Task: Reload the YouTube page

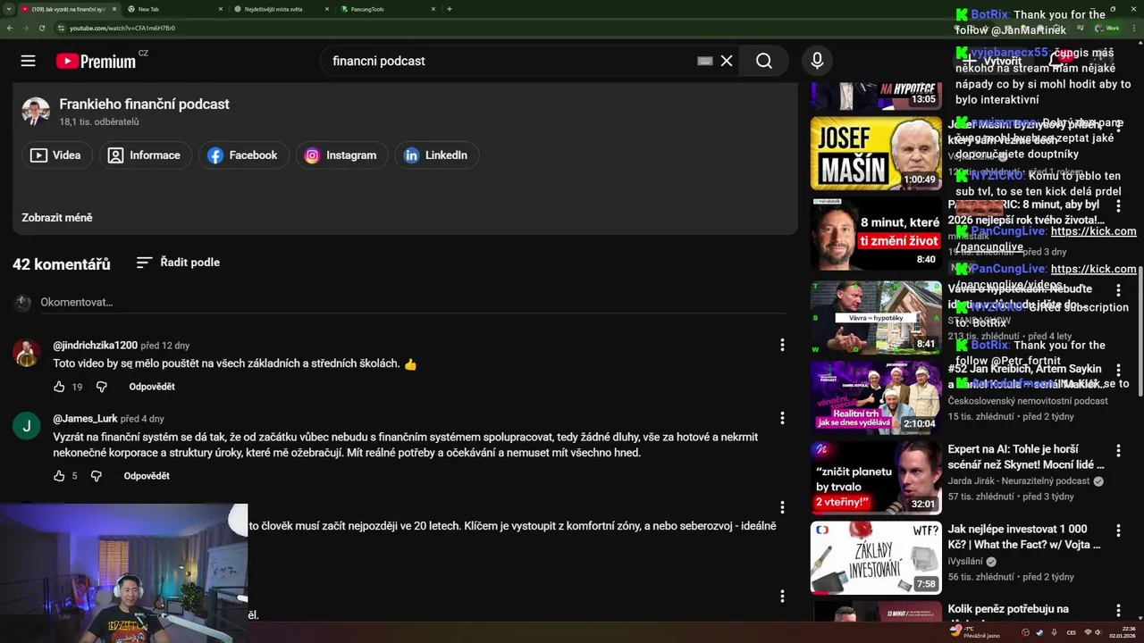Action: coord(41,28)
